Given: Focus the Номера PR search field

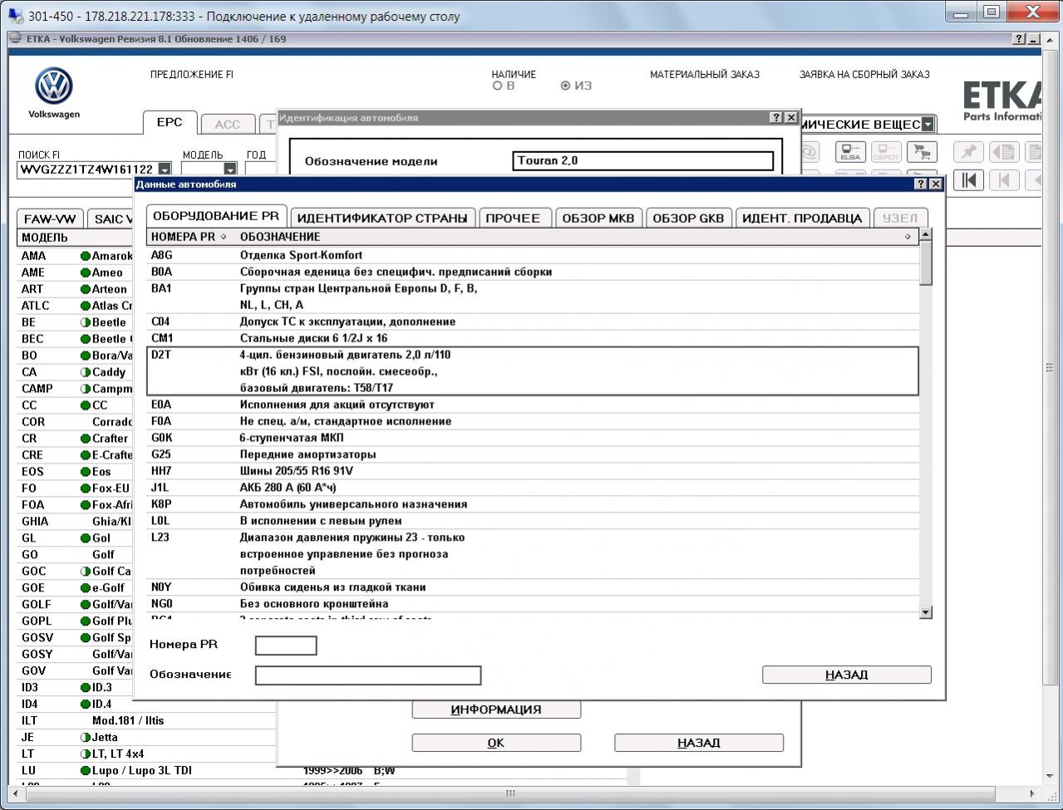Looking at the screenshot, I should pyautogui.click(x=286, y=646).
